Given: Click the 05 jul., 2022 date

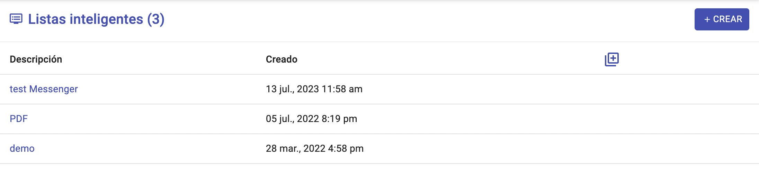Looking at the screenshot, I should 292,119.
